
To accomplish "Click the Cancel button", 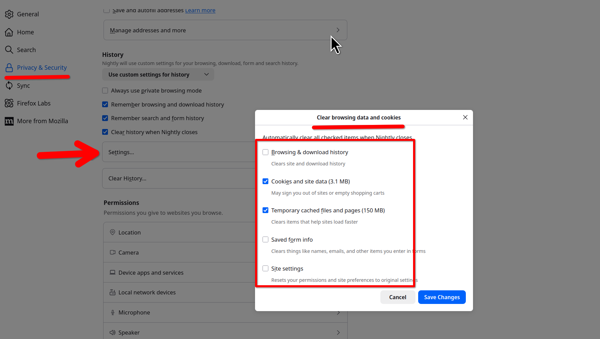I will click(x=397, y=297).
